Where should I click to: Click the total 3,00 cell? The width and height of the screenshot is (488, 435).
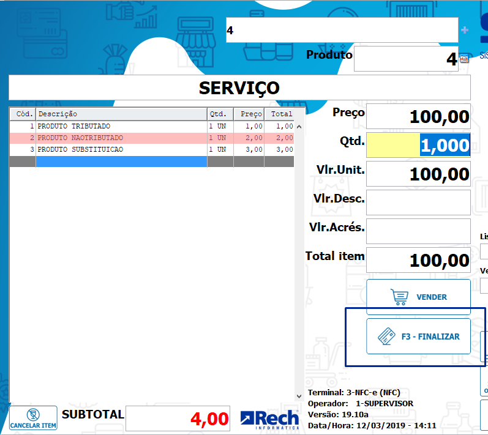[279, 149]
